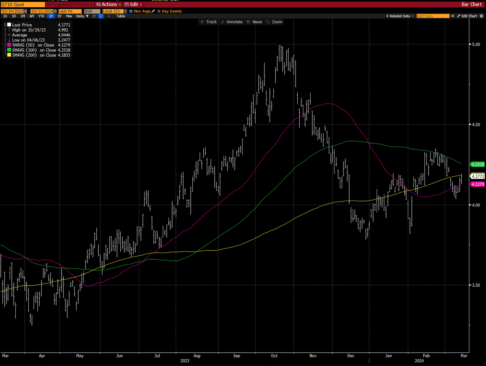Select the 5Y time range
This screenshot has width=486, height=366.
(x=60, y=16)
